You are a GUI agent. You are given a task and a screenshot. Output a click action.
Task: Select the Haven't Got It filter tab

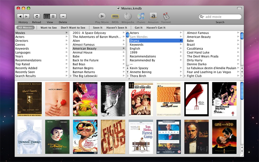tap(156, 27)
